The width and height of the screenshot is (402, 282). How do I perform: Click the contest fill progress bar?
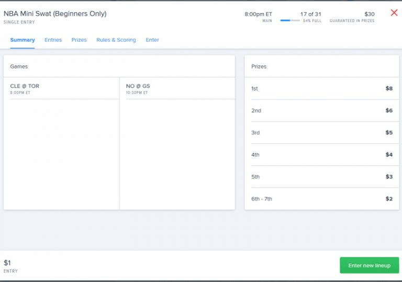290,20
